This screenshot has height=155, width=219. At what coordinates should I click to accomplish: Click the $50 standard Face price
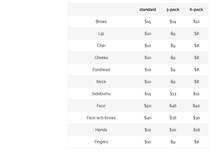click(x=148, y=106)
